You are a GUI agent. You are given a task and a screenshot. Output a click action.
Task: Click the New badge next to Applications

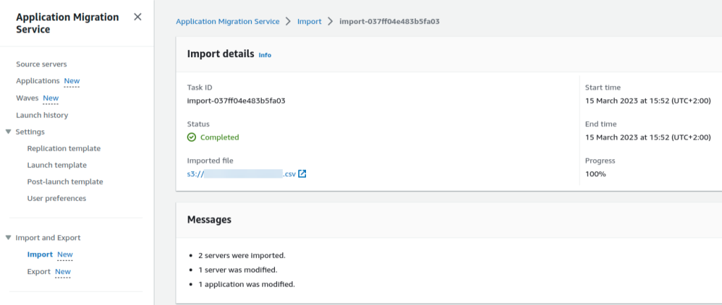(72, 81)
